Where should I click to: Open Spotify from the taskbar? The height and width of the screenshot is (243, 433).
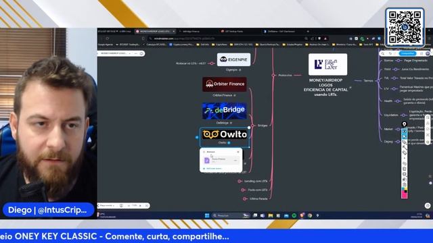(x=294, y=215)
